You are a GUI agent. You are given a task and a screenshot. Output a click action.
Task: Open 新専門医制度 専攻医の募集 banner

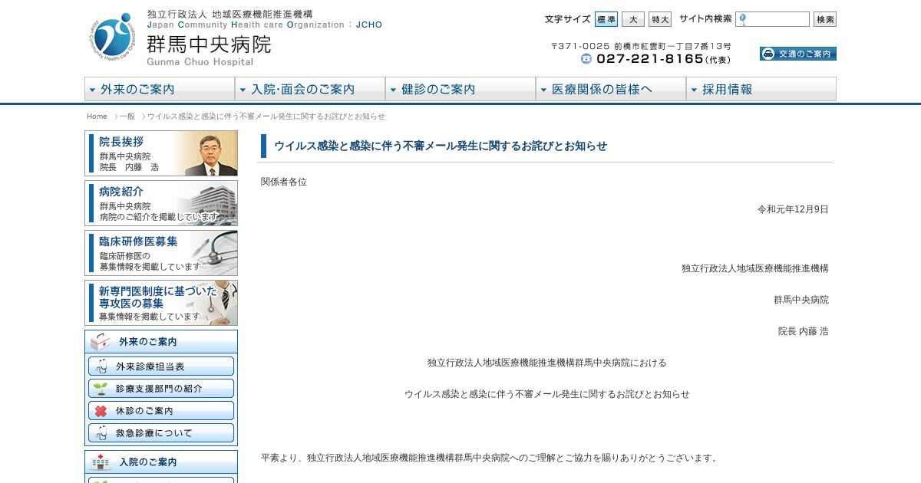(161, 303)
